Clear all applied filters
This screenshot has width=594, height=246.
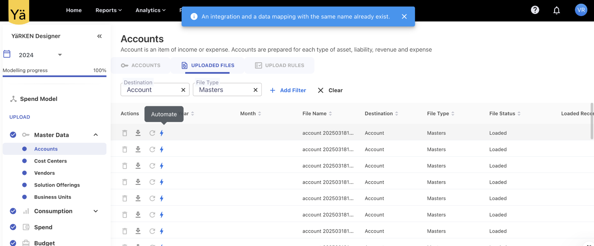pos(330,90)
